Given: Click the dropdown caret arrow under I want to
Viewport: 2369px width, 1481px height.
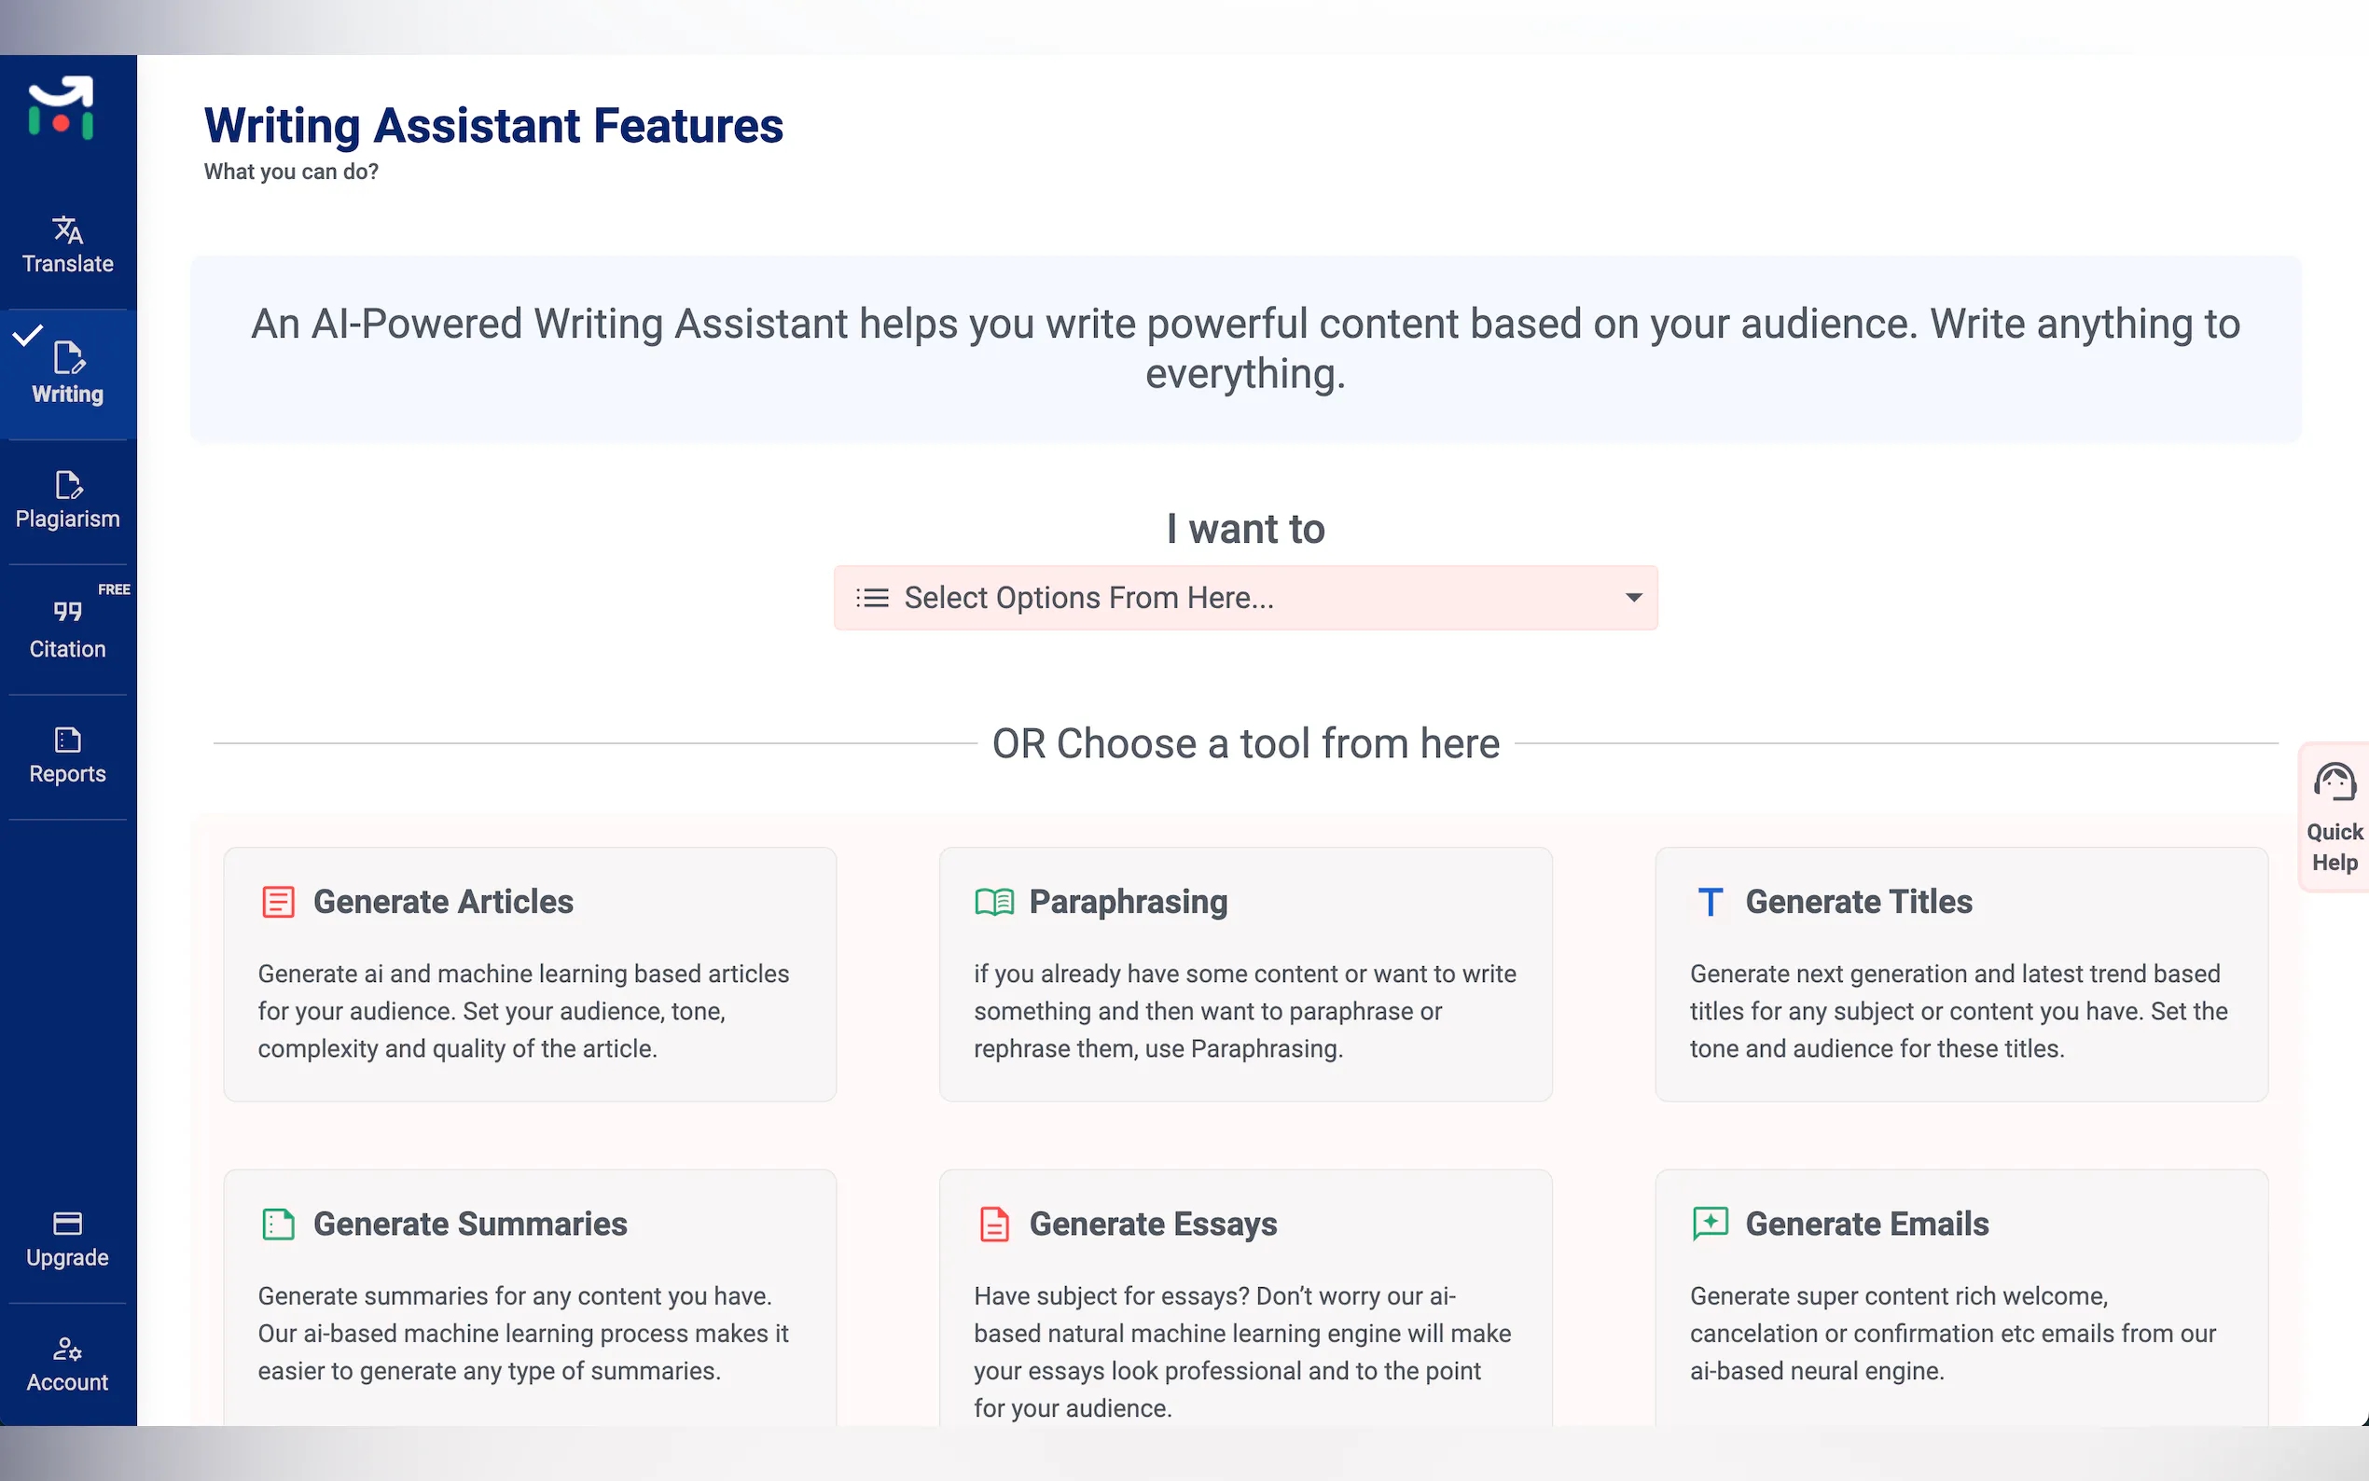Looking at the screenshot, I should tap(1633, 598).
